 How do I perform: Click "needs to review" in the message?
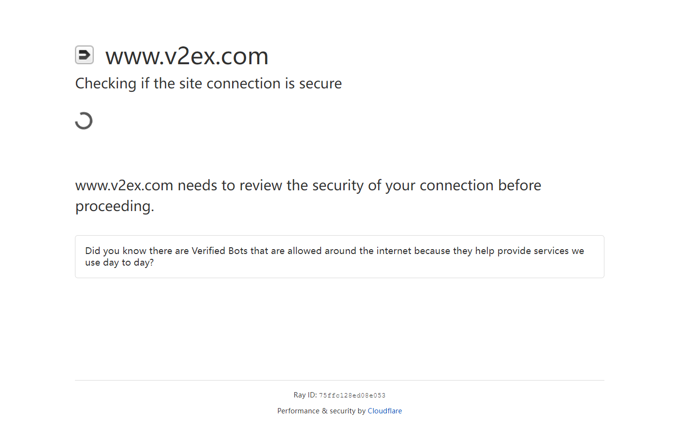230,185
